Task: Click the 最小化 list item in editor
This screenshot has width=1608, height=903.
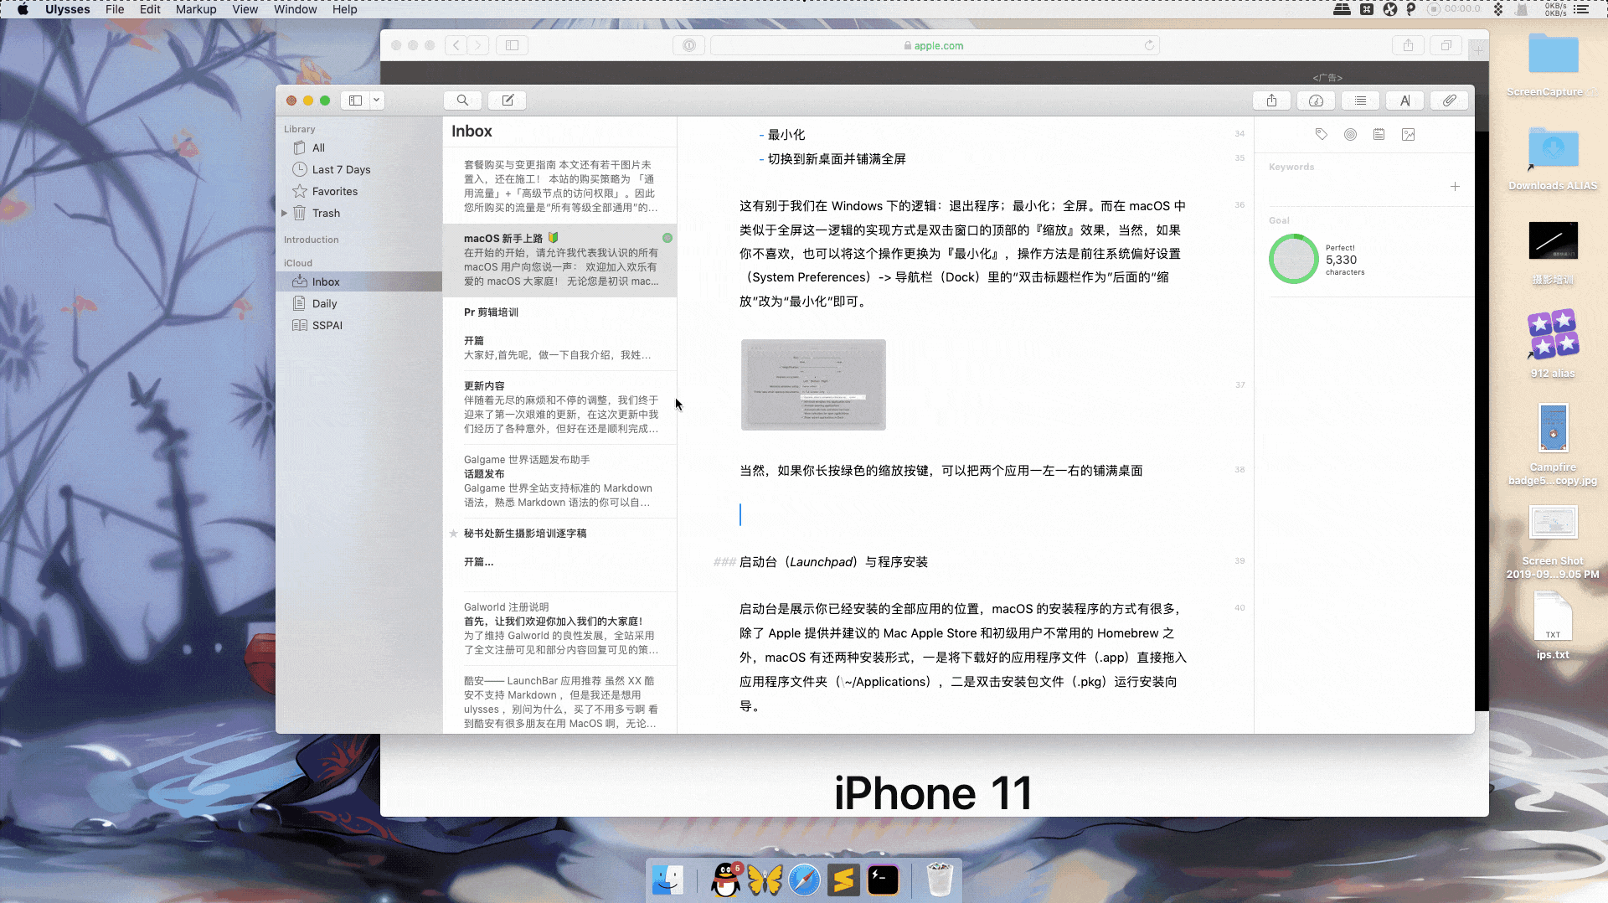Action: pos(786,135)
